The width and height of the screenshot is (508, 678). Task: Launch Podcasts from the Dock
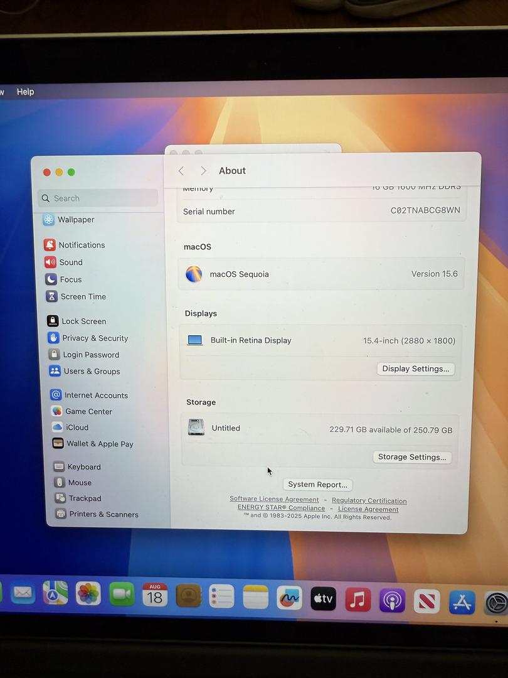(392, 601)
